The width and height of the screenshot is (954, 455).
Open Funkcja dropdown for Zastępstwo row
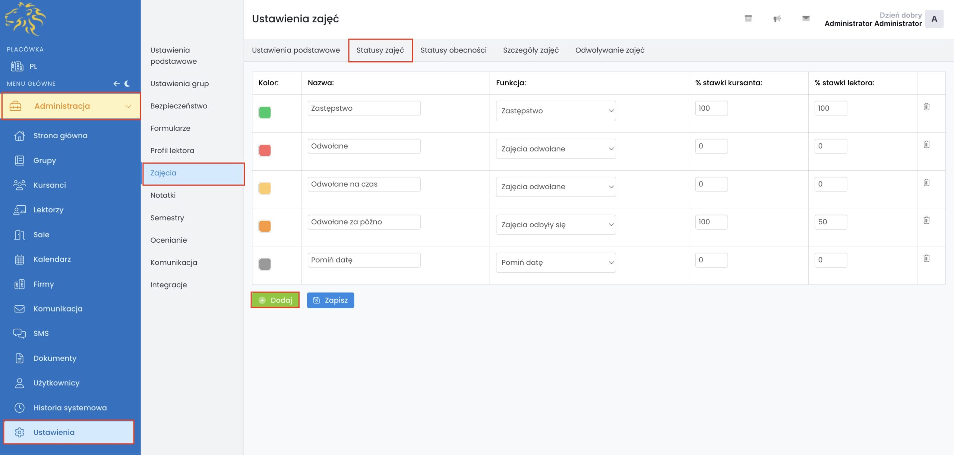coord(556,111)
